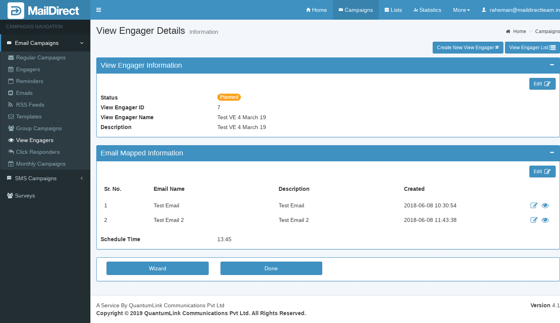This screenshot has width=560, height=323.
Task: Open the More dropdown menu
Action: [x=461, y=10]
